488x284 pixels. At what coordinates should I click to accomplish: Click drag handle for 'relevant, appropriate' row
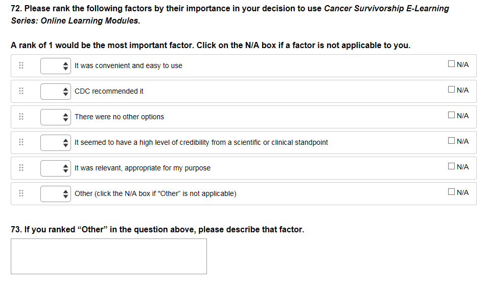coord(21,168)
